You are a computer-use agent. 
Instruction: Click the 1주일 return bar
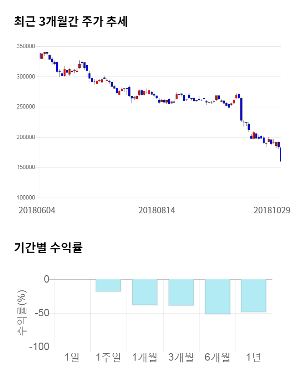108,285
